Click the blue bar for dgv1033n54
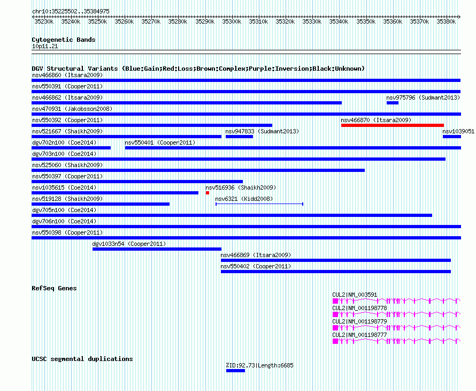The height and width of the screenshot is (391, 476). (x=157, y=249)
